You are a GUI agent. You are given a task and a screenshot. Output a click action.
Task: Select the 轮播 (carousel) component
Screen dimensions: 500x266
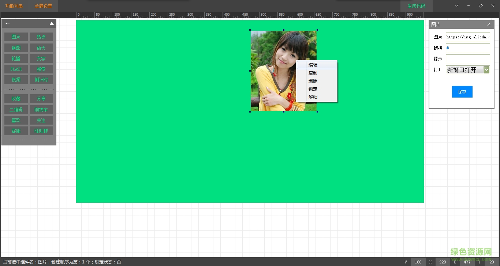[x=16, y=58]
